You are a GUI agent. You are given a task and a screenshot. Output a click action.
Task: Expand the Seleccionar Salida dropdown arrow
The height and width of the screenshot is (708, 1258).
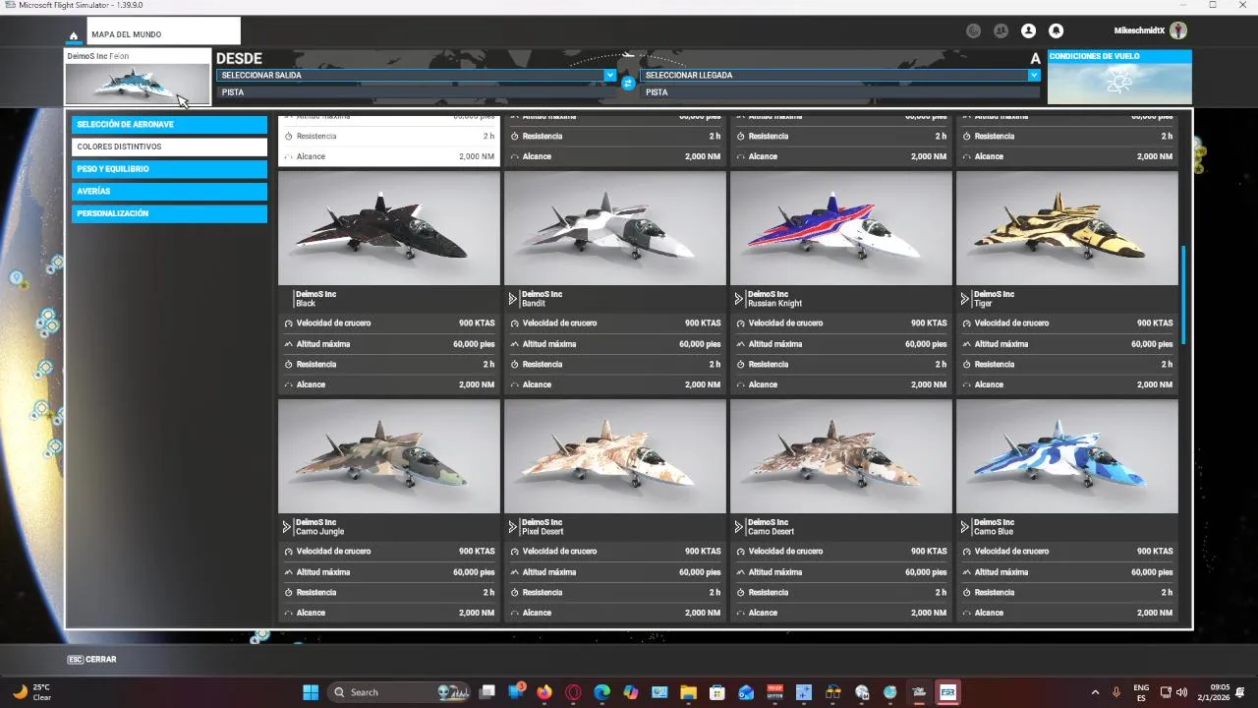[x=610, y=75]
